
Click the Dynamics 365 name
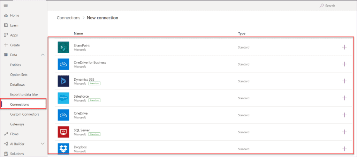[84, 80]
